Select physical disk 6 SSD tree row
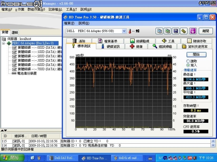 37,65
